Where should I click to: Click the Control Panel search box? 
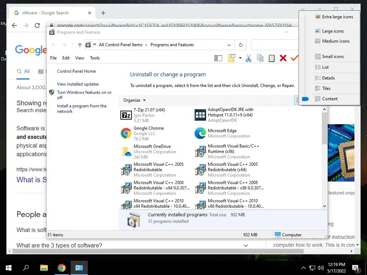coord(275,45)
